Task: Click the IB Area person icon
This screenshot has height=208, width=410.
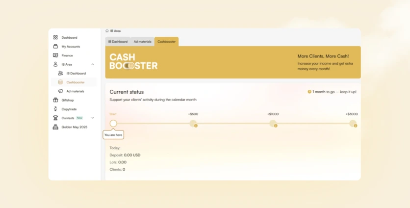Action: click(x=55, y=64)
